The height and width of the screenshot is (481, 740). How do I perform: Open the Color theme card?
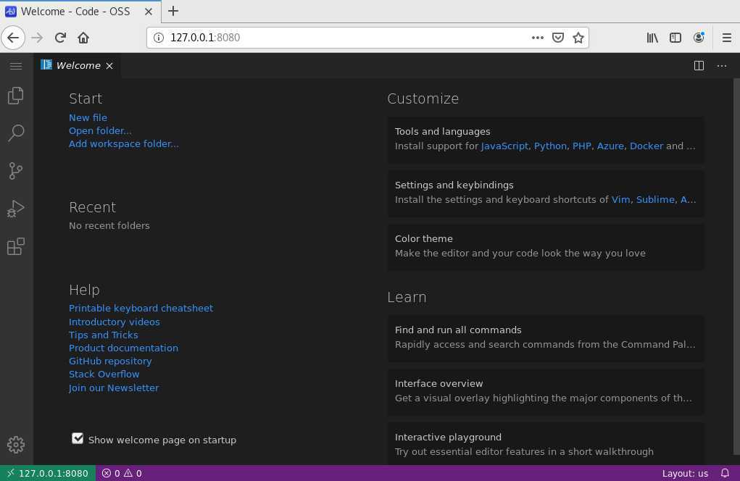point(546,246)
